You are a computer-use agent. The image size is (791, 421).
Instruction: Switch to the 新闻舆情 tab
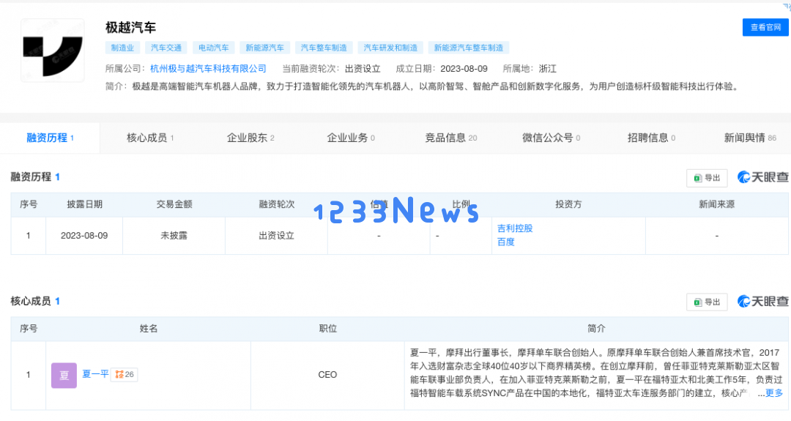(x=750, y=138)
